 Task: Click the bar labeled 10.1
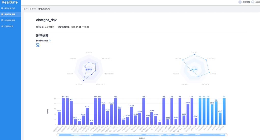(160, 123)
